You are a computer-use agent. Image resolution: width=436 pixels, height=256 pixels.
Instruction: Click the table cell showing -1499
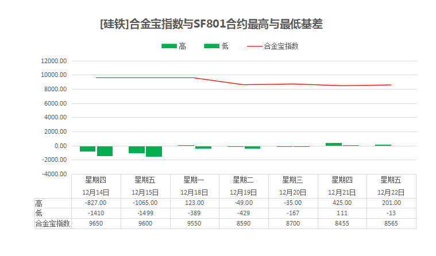pos(145,213)
